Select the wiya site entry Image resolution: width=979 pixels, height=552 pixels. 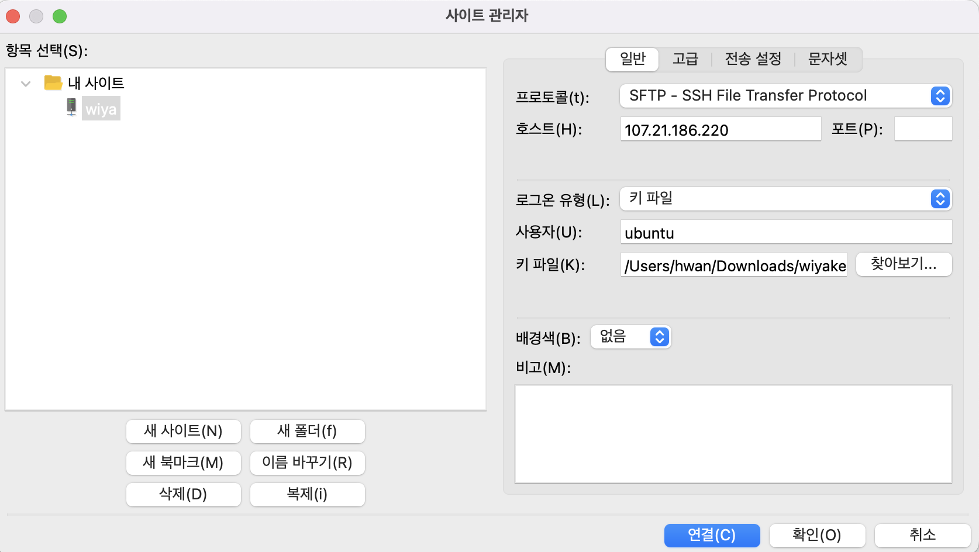click(x=101, y=109)
